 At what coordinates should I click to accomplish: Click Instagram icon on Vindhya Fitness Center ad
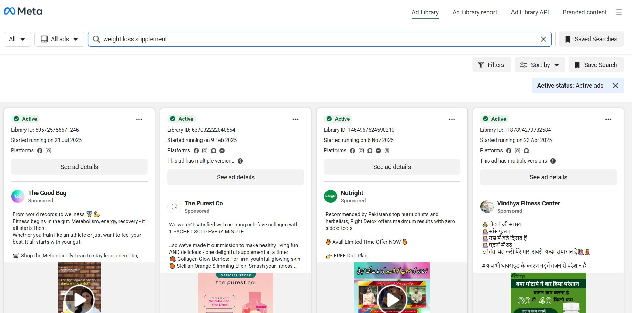(518, 150)
